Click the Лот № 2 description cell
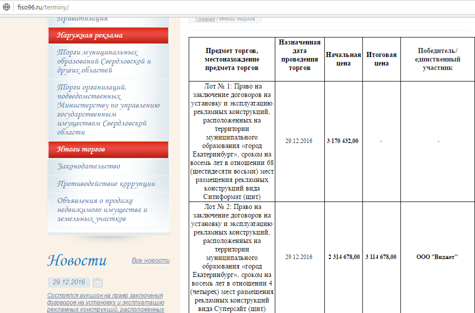Viewport: 475px width, 313px height. click(x=232, y=257)
